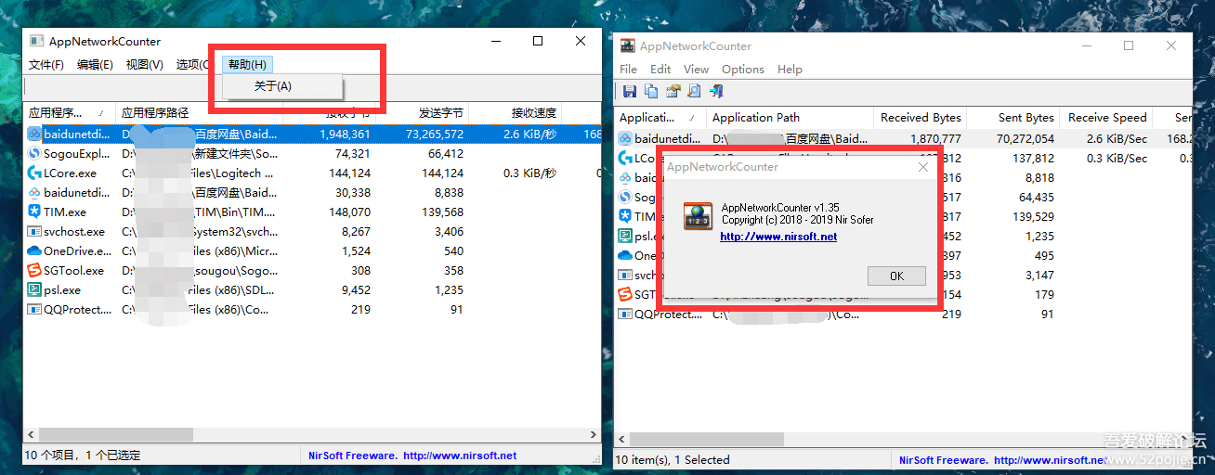Sort by Received Bytes column header

click(x=920, y=118)
